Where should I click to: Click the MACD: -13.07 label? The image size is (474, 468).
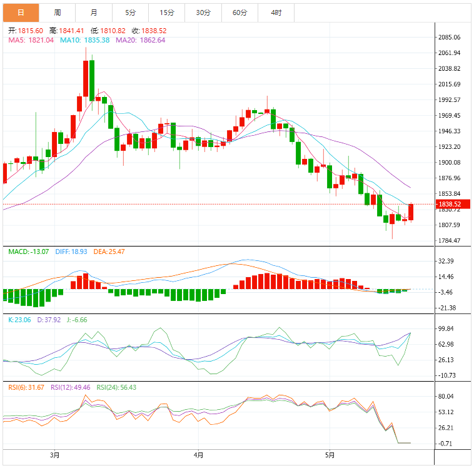point(28,252)
